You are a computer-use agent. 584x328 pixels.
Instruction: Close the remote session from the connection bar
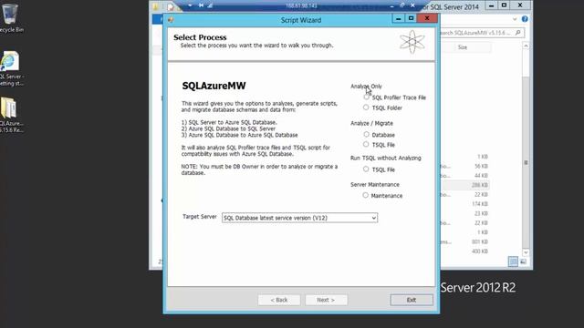[x=412, y=5]
